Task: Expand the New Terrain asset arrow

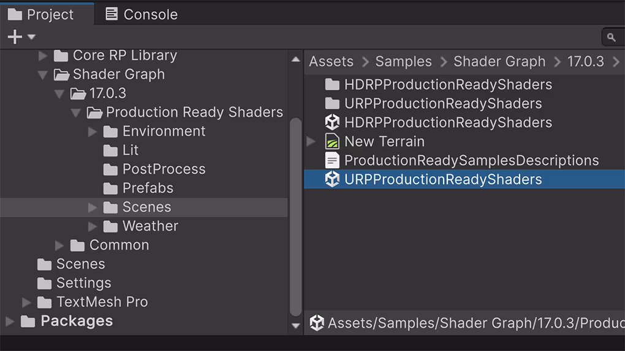Action: click(x=311, y=141)
